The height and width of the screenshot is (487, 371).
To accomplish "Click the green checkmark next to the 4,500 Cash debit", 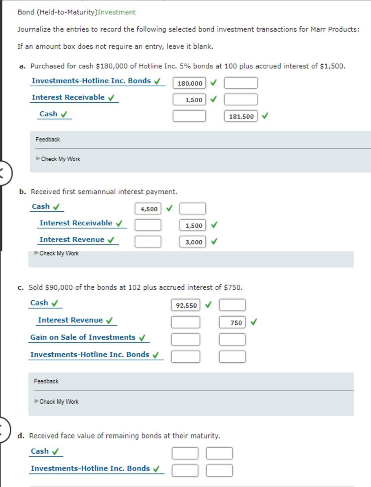I will 170,208.
